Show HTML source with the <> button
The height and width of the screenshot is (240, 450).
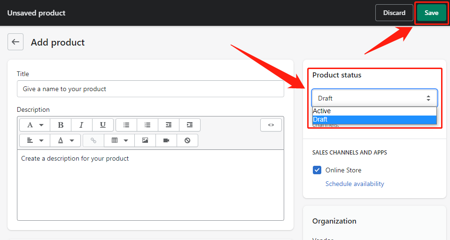tap(271, 125)
